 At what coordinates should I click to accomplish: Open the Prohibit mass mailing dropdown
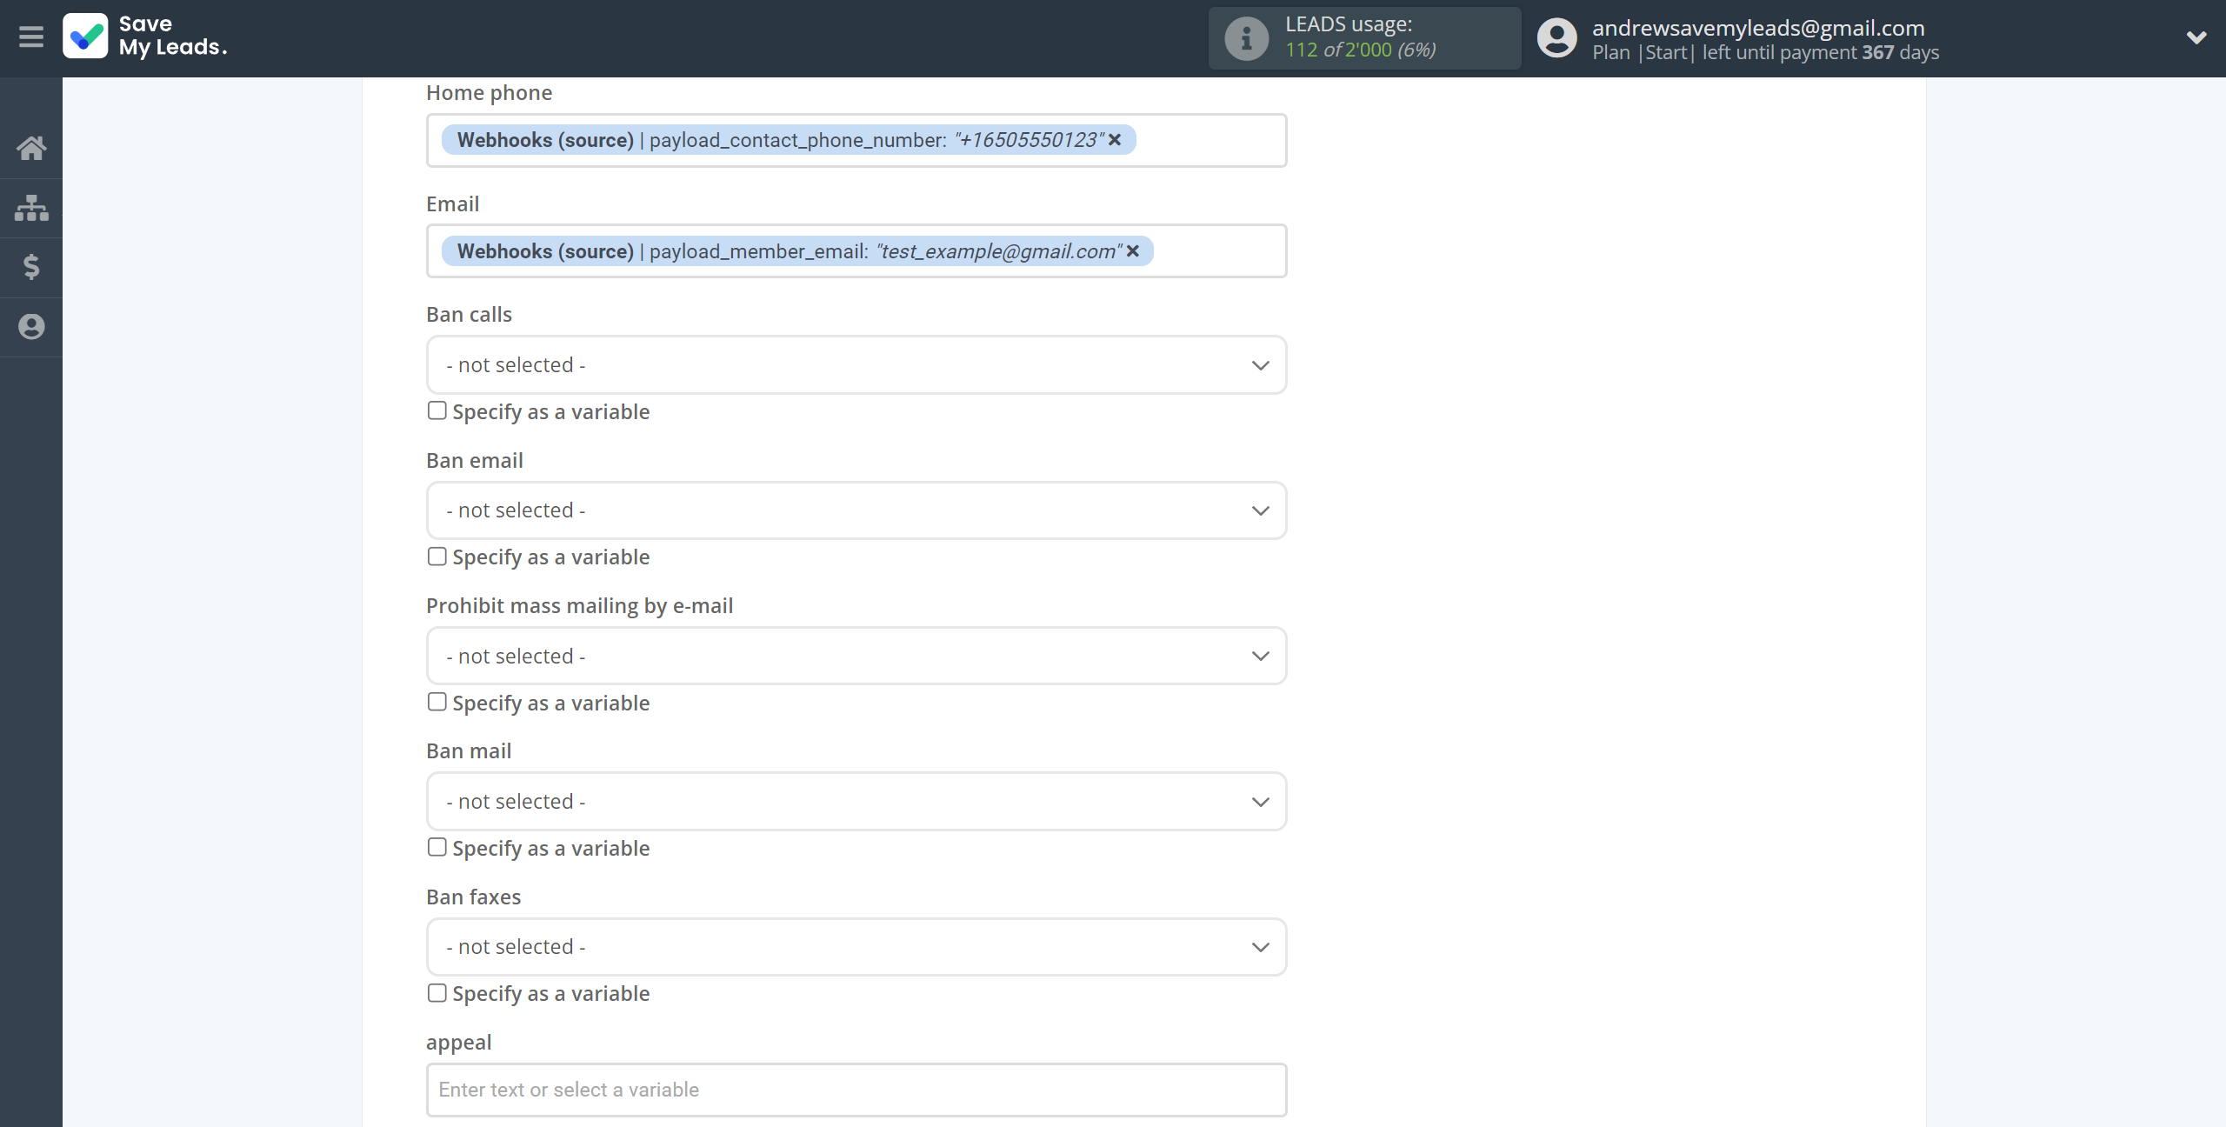click(856, 656)
